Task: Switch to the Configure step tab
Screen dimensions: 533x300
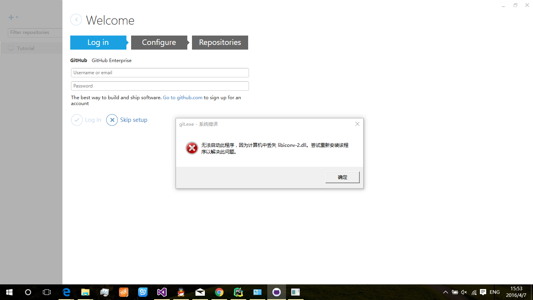Action: pyautogui.click(x=159, y=43)
